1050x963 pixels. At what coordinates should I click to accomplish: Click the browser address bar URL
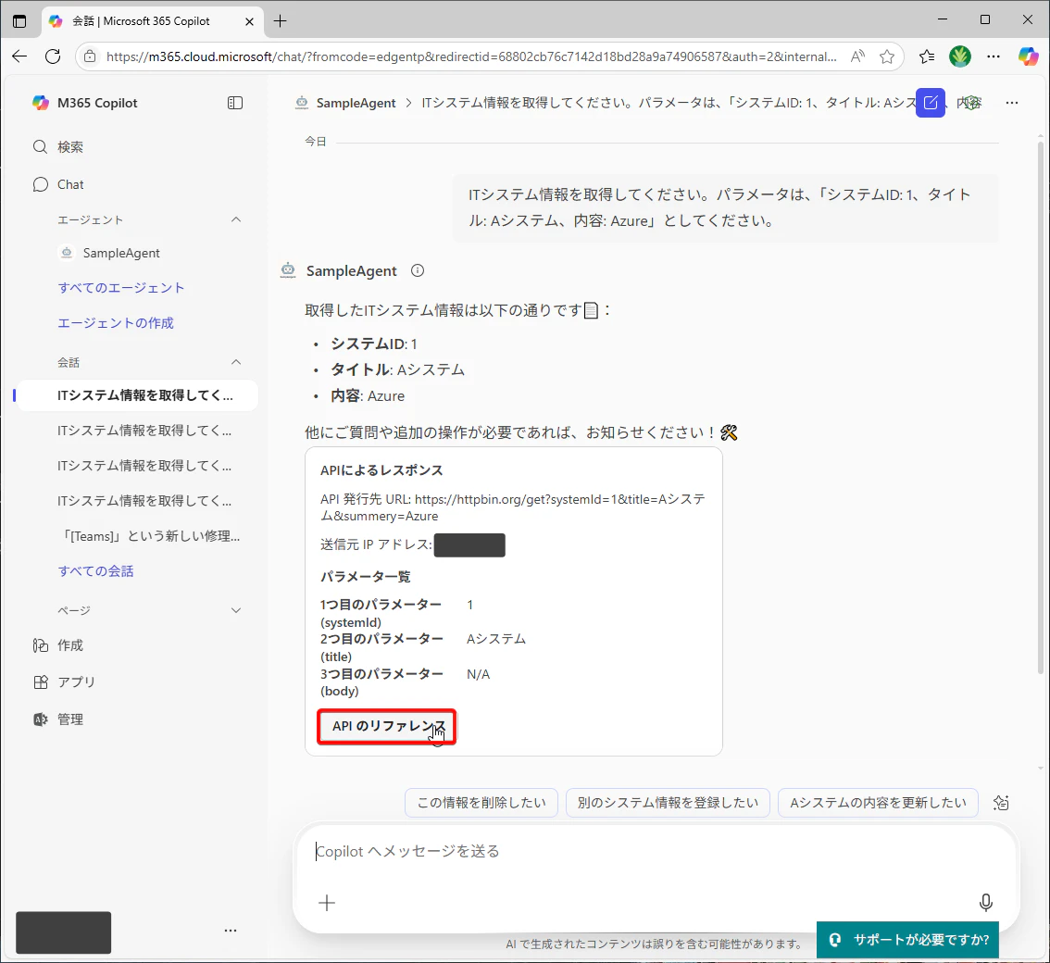[471, 56]
